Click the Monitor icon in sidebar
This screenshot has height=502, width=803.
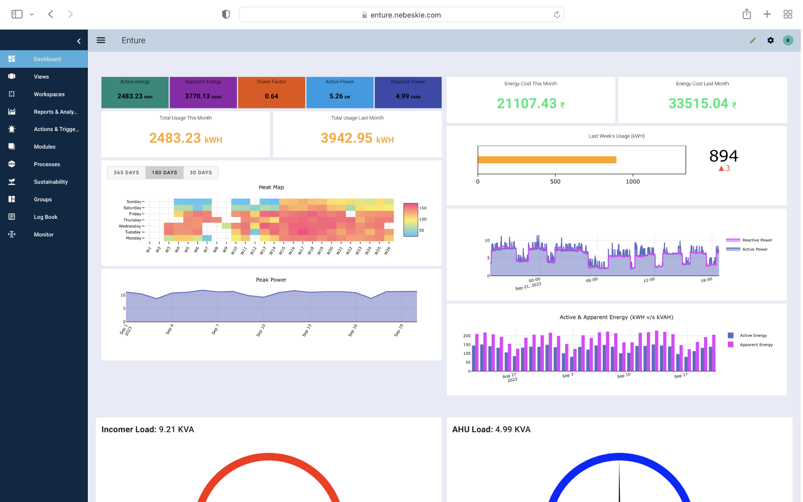(x=12, y=234)
